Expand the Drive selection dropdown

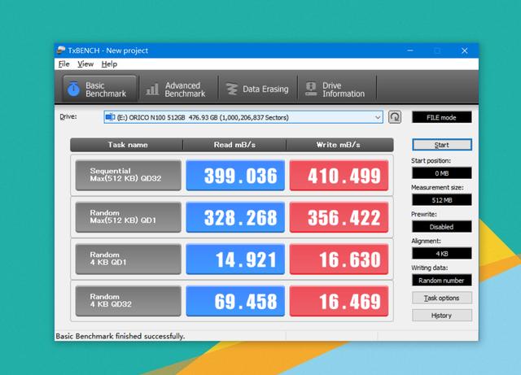click(x=378, y=117)
